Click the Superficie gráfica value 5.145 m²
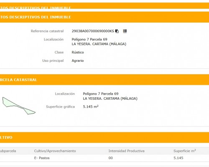The width and height of the screenshot is (209, 167). click(91, 106)
